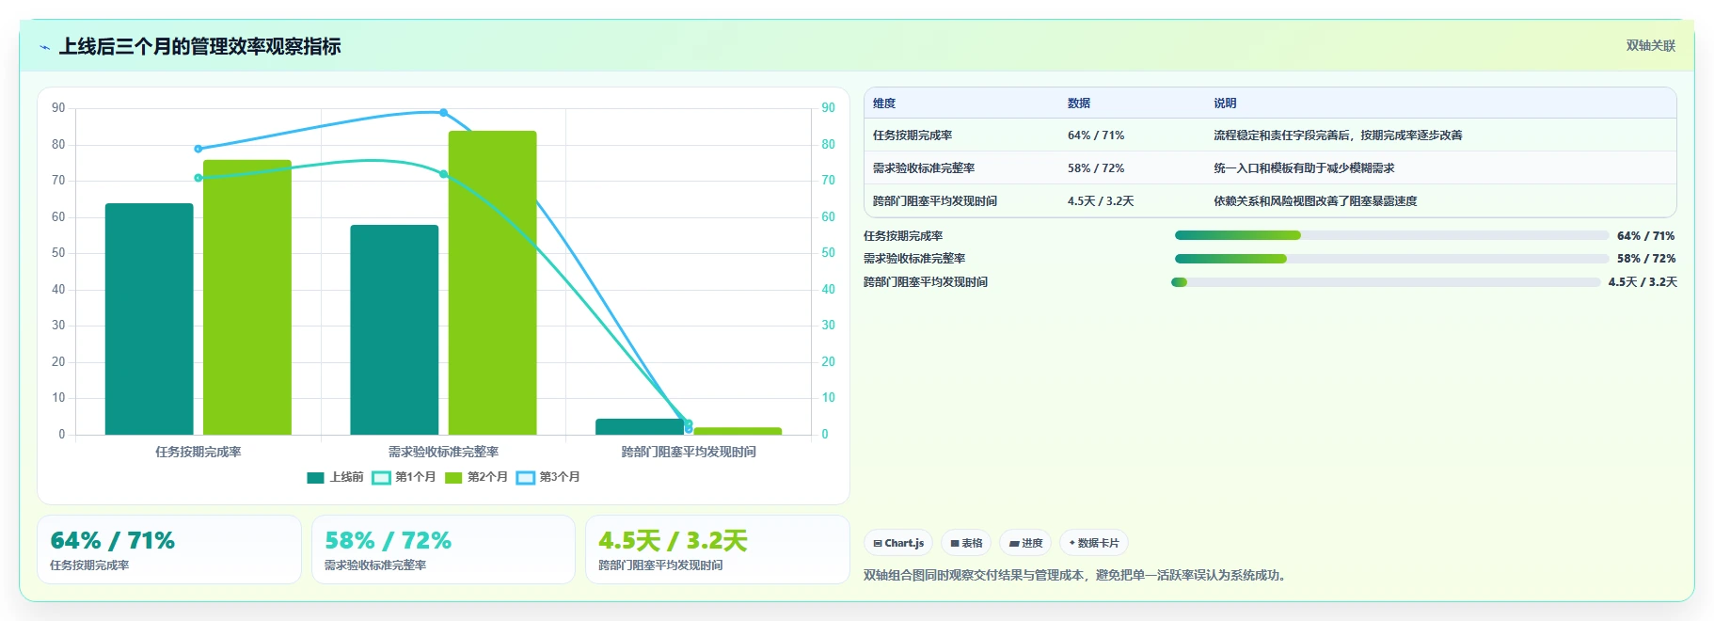Click the blue line point above 任务按期完成率
1714x621 pixels.
pos(198,149)
